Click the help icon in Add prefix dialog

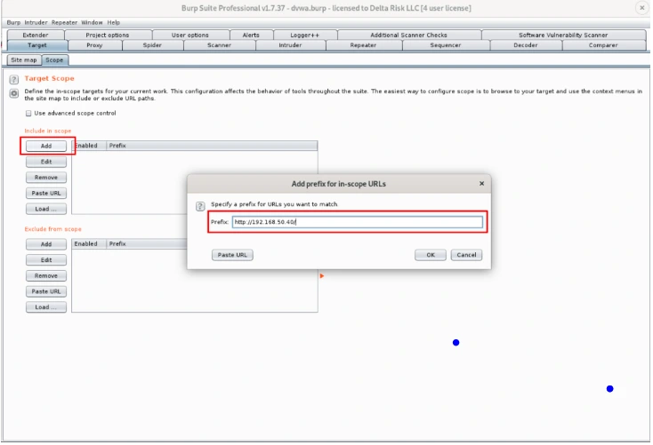[x=200, y=206]
